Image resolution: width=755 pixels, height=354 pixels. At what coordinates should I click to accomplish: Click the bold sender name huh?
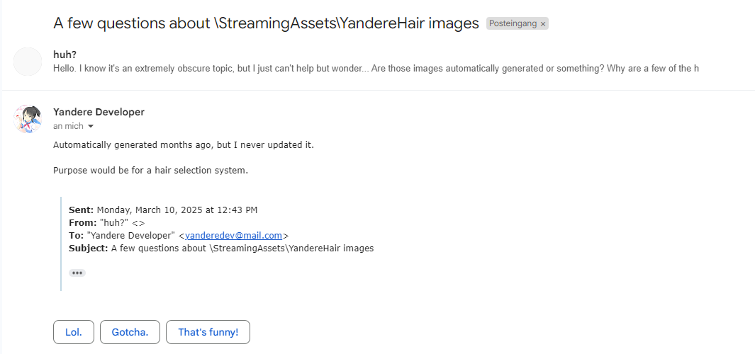click(65, 55)
